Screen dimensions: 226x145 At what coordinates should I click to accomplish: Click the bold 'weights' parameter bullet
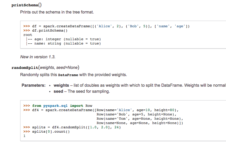[x=61, y=85]
